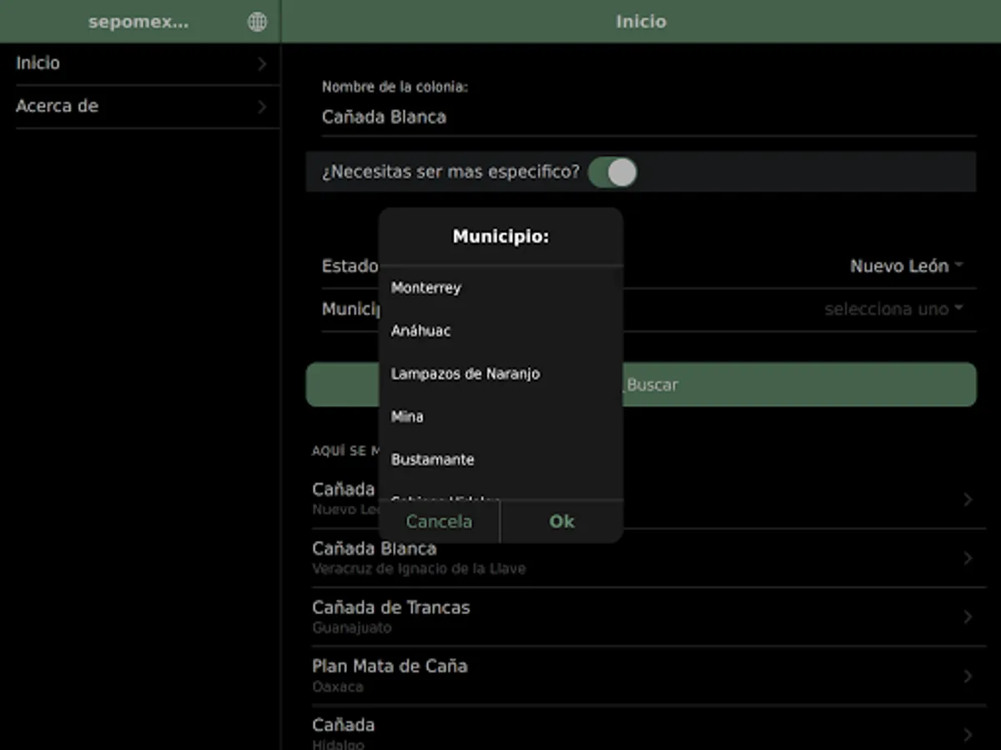Click chevron on the Cañada Blanca Veracruz row
The width and height of the screenshot is (1001, 750).
click(x=968, y=558)
